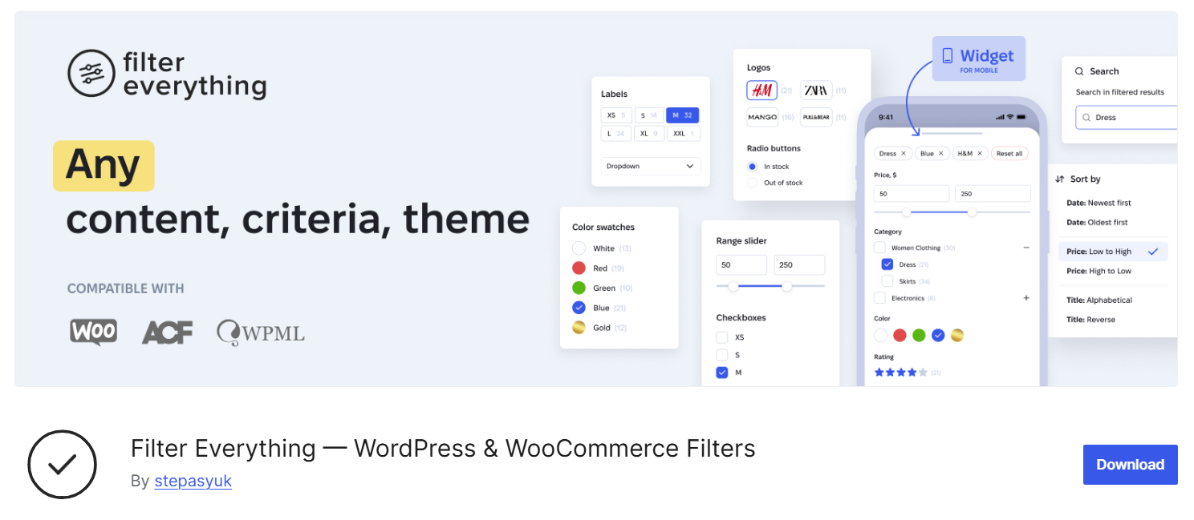Select the In stock radio button
1194x520 pixels.
(752, 167)
